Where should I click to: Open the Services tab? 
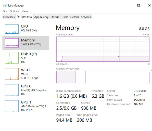coord(86,17)
